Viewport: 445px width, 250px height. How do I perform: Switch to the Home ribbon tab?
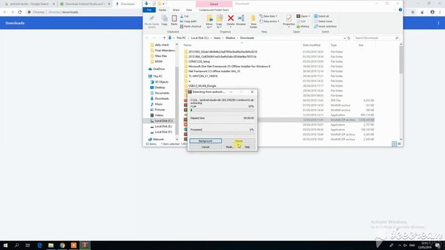[x=162, y=10]
